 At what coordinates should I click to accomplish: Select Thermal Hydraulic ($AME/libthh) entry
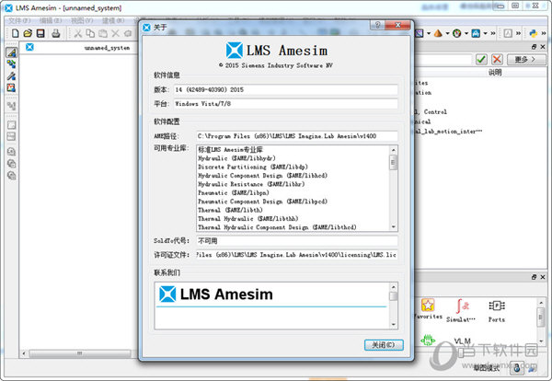pyautogui.click(x=247, y=219)
